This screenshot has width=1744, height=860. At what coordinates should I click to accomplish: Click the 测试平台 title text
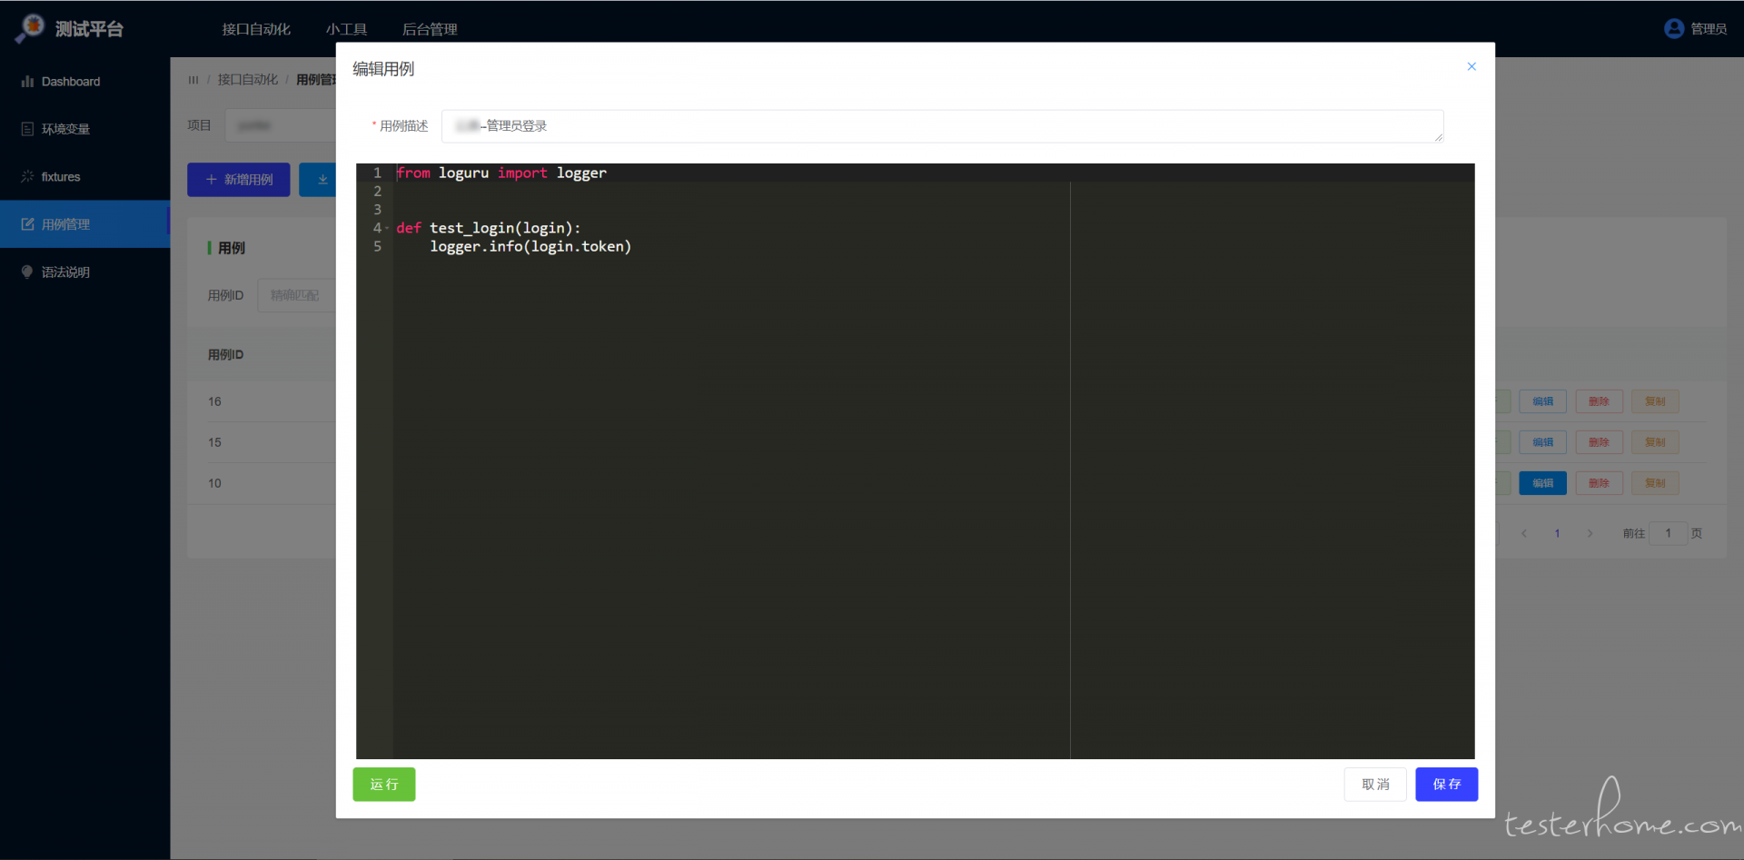89,29
